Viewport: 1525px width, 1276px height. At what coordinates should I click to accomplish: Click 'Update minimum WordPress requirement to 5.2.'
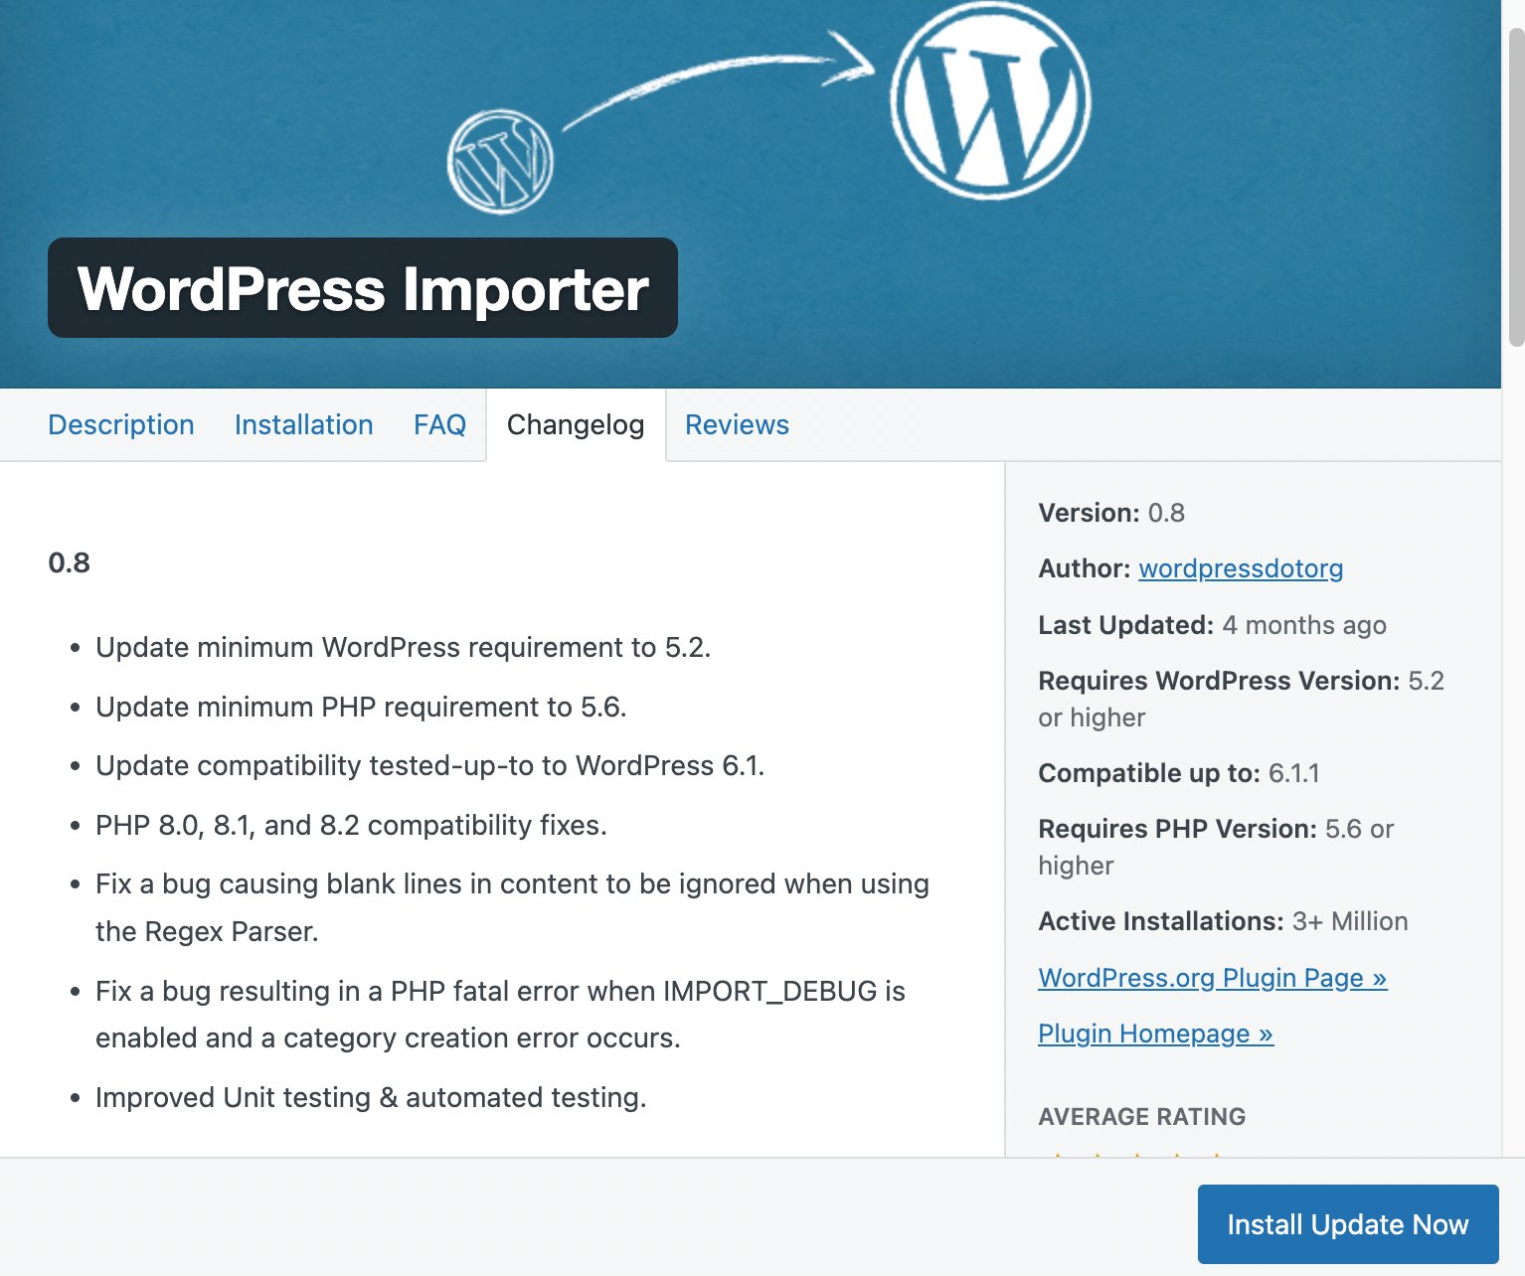[x=404, y=647]
